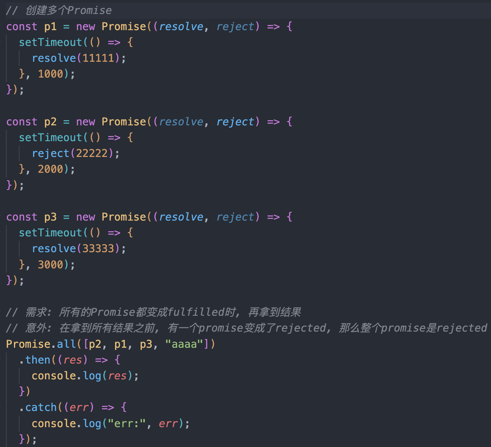Click the 'all' method in Promise.all
Viewport: 491px width, 447px height.
[66, 344]
